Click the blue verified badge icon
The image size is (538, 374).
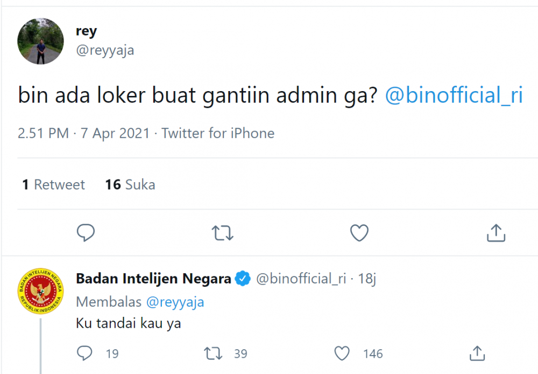point(243,279)
